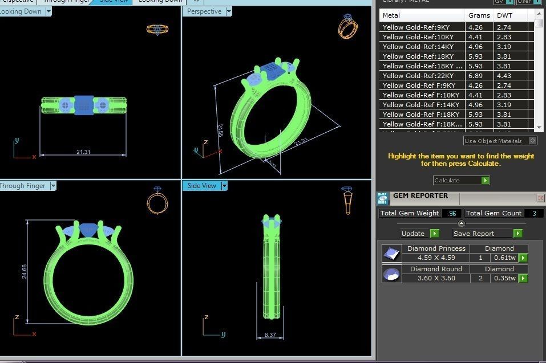Select Yellow Gold-Ref:14KY row
The height and width of the screenshot is (363, 546).
(456, 47)
